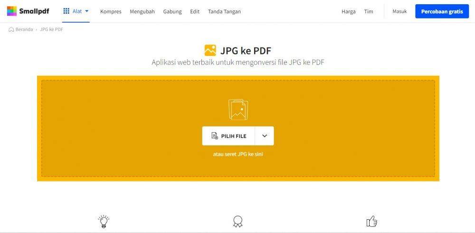Click the file icon inside Pilih File button
This screenshot has height=233, width=475.
215,136
